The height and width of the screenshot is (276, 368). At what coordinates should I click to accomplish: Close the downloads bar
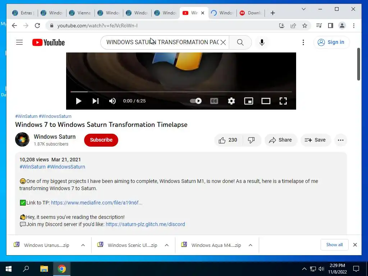[x=355, y=245]
